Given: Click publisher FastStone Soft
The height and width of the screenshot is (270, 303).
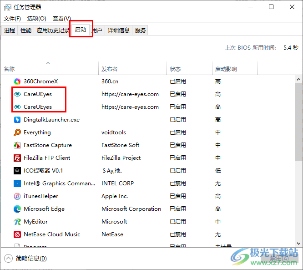Looking at the screenshot, I should pyautogui.click(x=121, y=145).
